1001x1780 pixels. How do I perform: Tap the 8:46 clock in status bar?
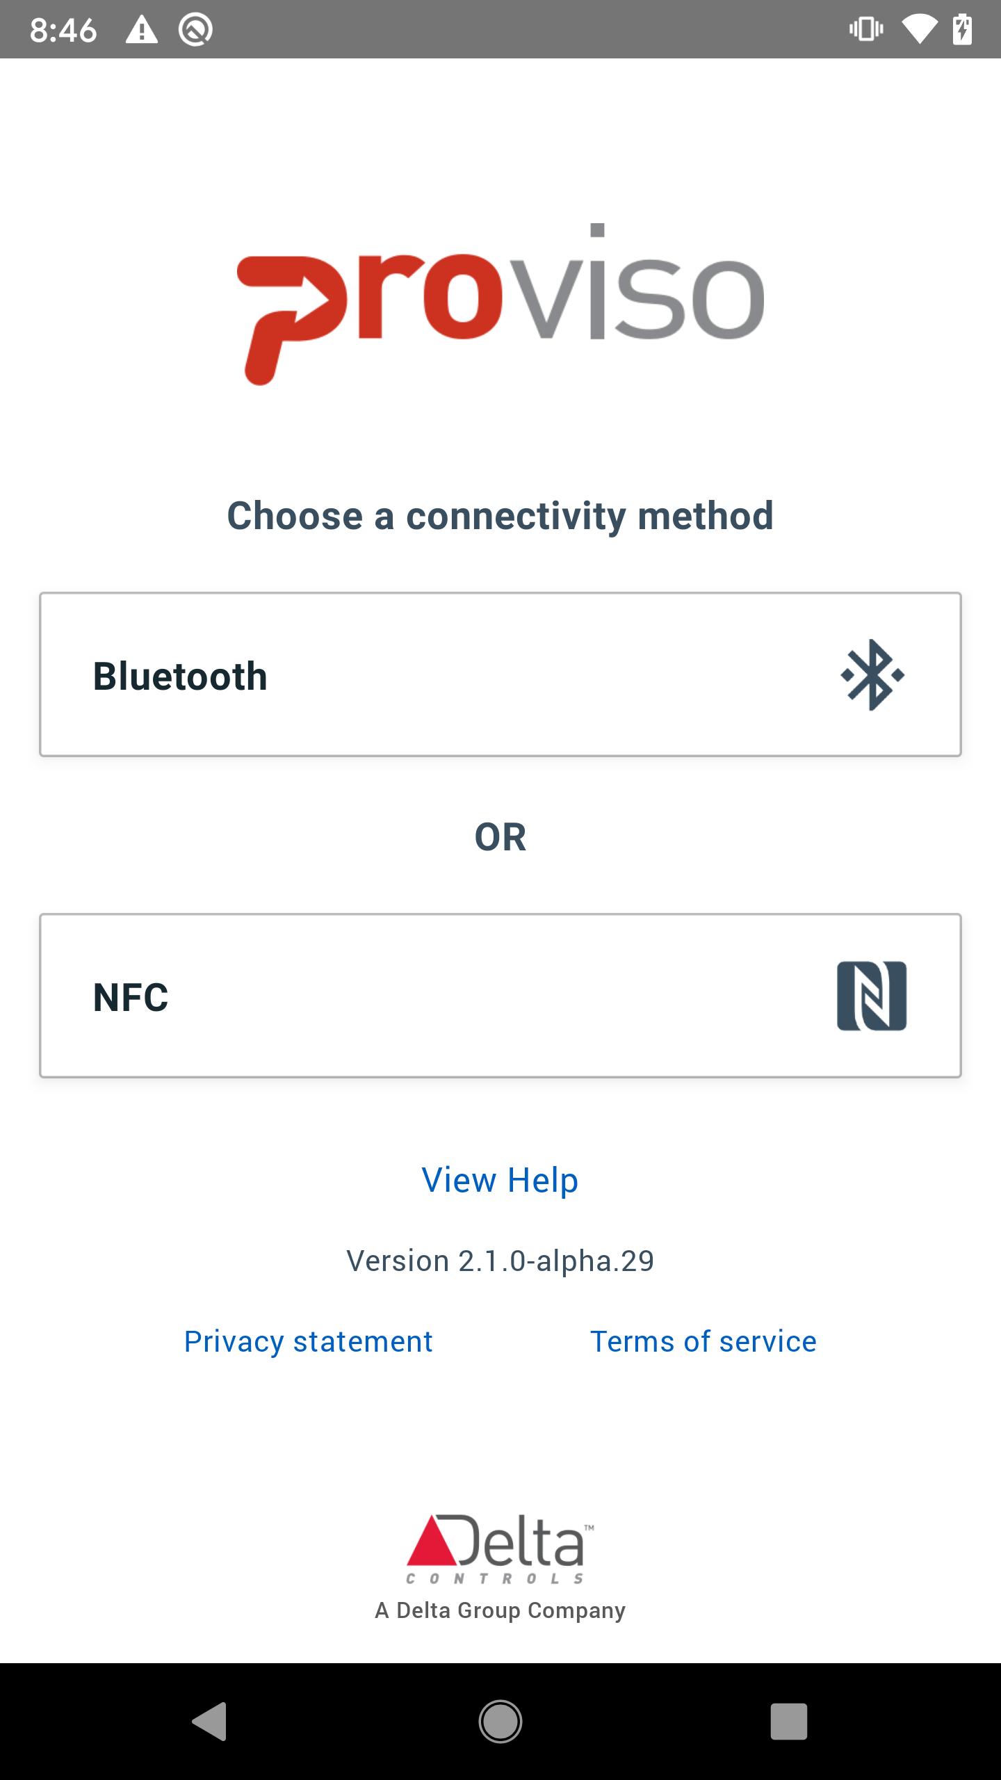click(63, 30)
